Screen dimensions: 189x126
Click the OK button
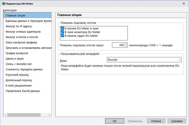click(x=115, y=121)
